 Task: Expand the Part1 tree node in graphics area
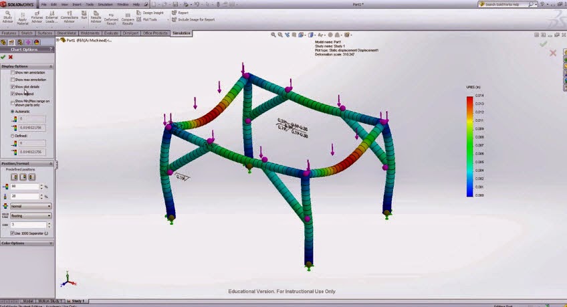coord(58,39)
